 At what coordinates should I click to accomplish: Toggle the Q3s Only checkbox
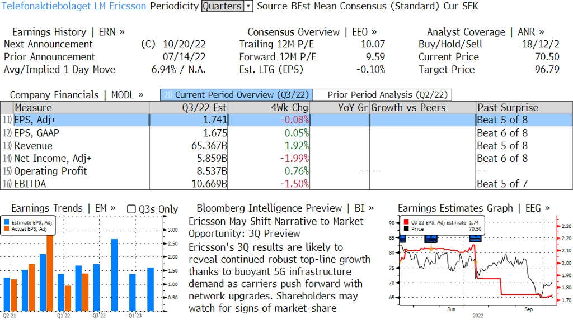(x=131, y=209)
